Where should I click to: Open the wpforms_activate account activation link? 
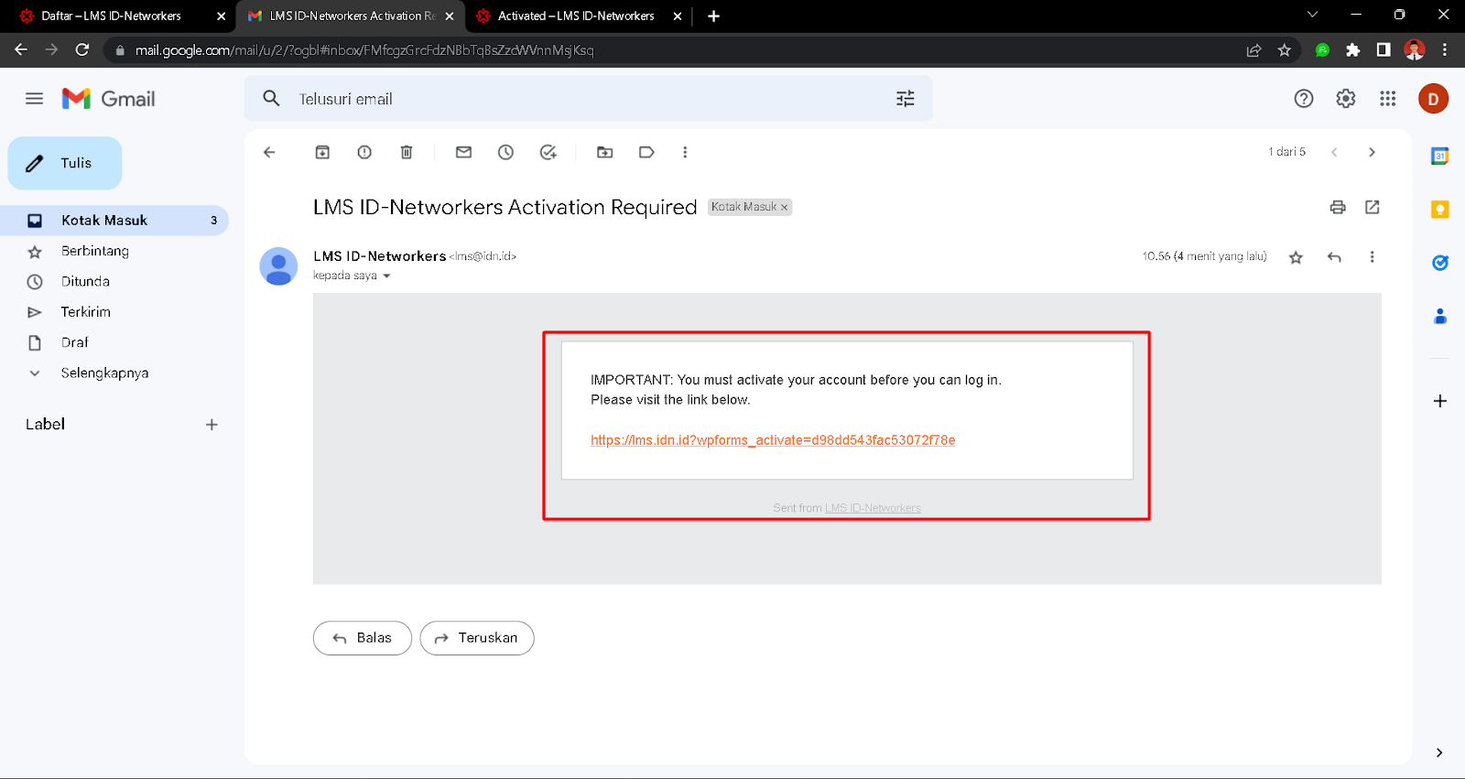click(x=773, y=440)
